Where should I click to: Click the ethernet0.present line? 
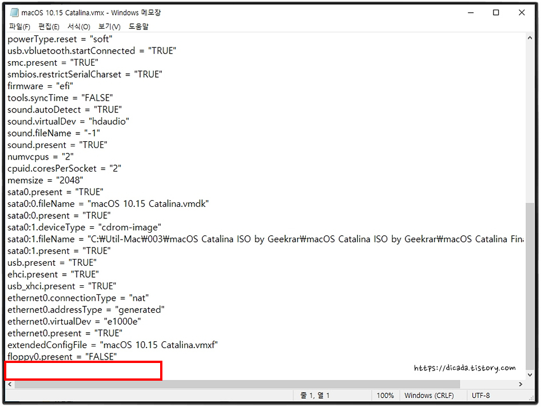pyautogui.click(x=65, y=333)
